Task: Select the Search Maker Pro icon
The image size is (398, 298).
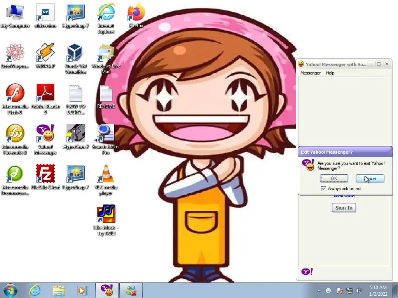Action: point(106,139)
